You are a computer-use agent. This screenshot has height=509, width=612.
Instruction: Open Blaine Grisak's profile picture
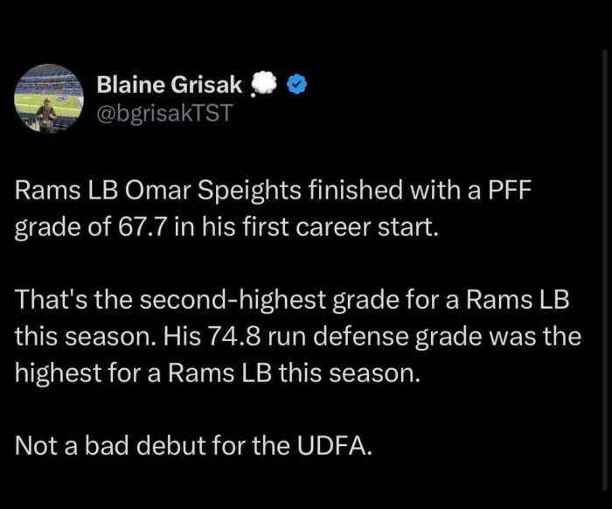tap(48, 98)
